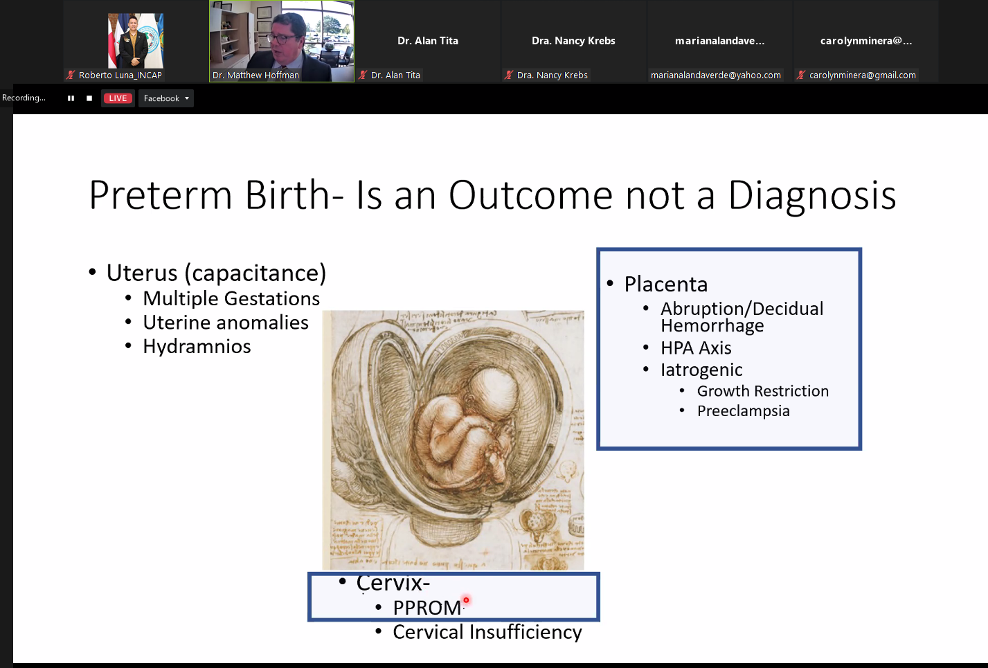Click the fetus-in-womb sketch image
Screen dimensions: 988x668
pyautogui.click(x=453, y=440)
